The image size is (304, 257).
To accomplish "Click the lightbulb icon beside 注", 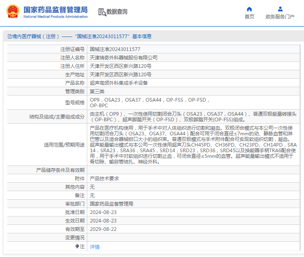I will (x=77, y=246).
